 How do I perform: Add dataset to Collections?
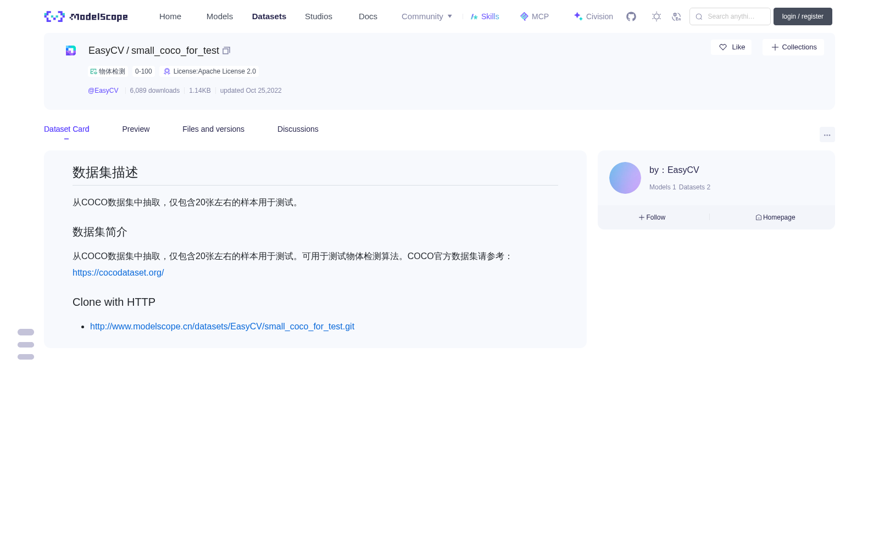793,47
